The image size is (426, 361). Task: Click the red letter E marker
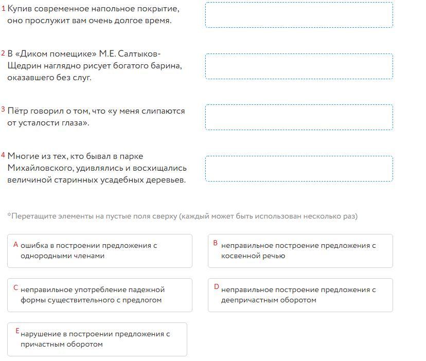coord(17,331)
